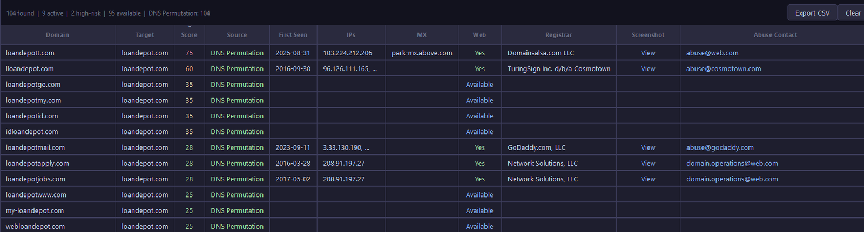864x232 pixels.
Task: Click the IP cell starting 96.126.111.165
Action: click(351, 68)
